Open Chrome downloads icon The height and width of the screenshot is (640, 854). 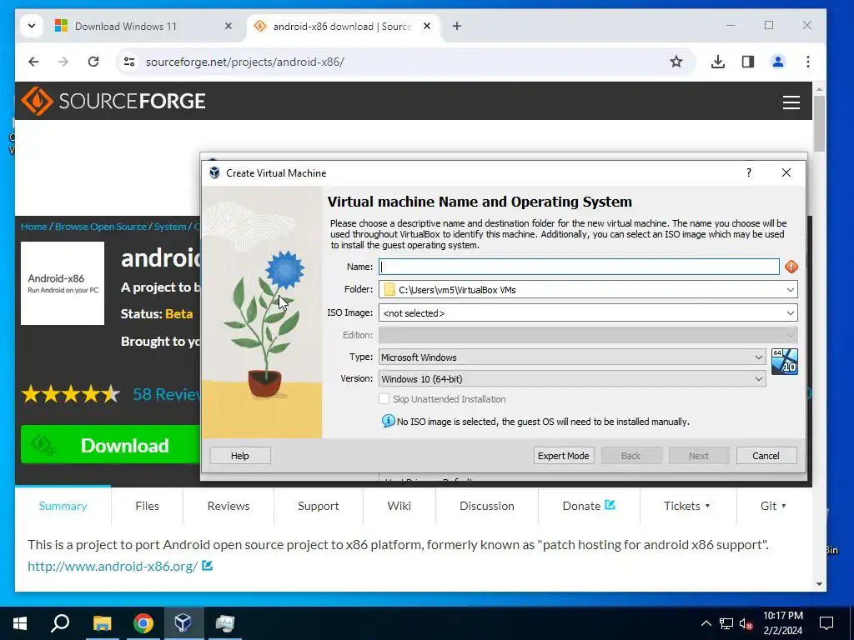718,62
